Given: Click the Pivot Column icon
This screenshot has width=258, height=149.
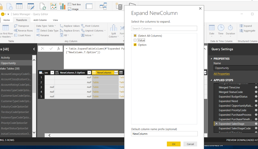Looking at the screenshot, I should click(83, 26).
